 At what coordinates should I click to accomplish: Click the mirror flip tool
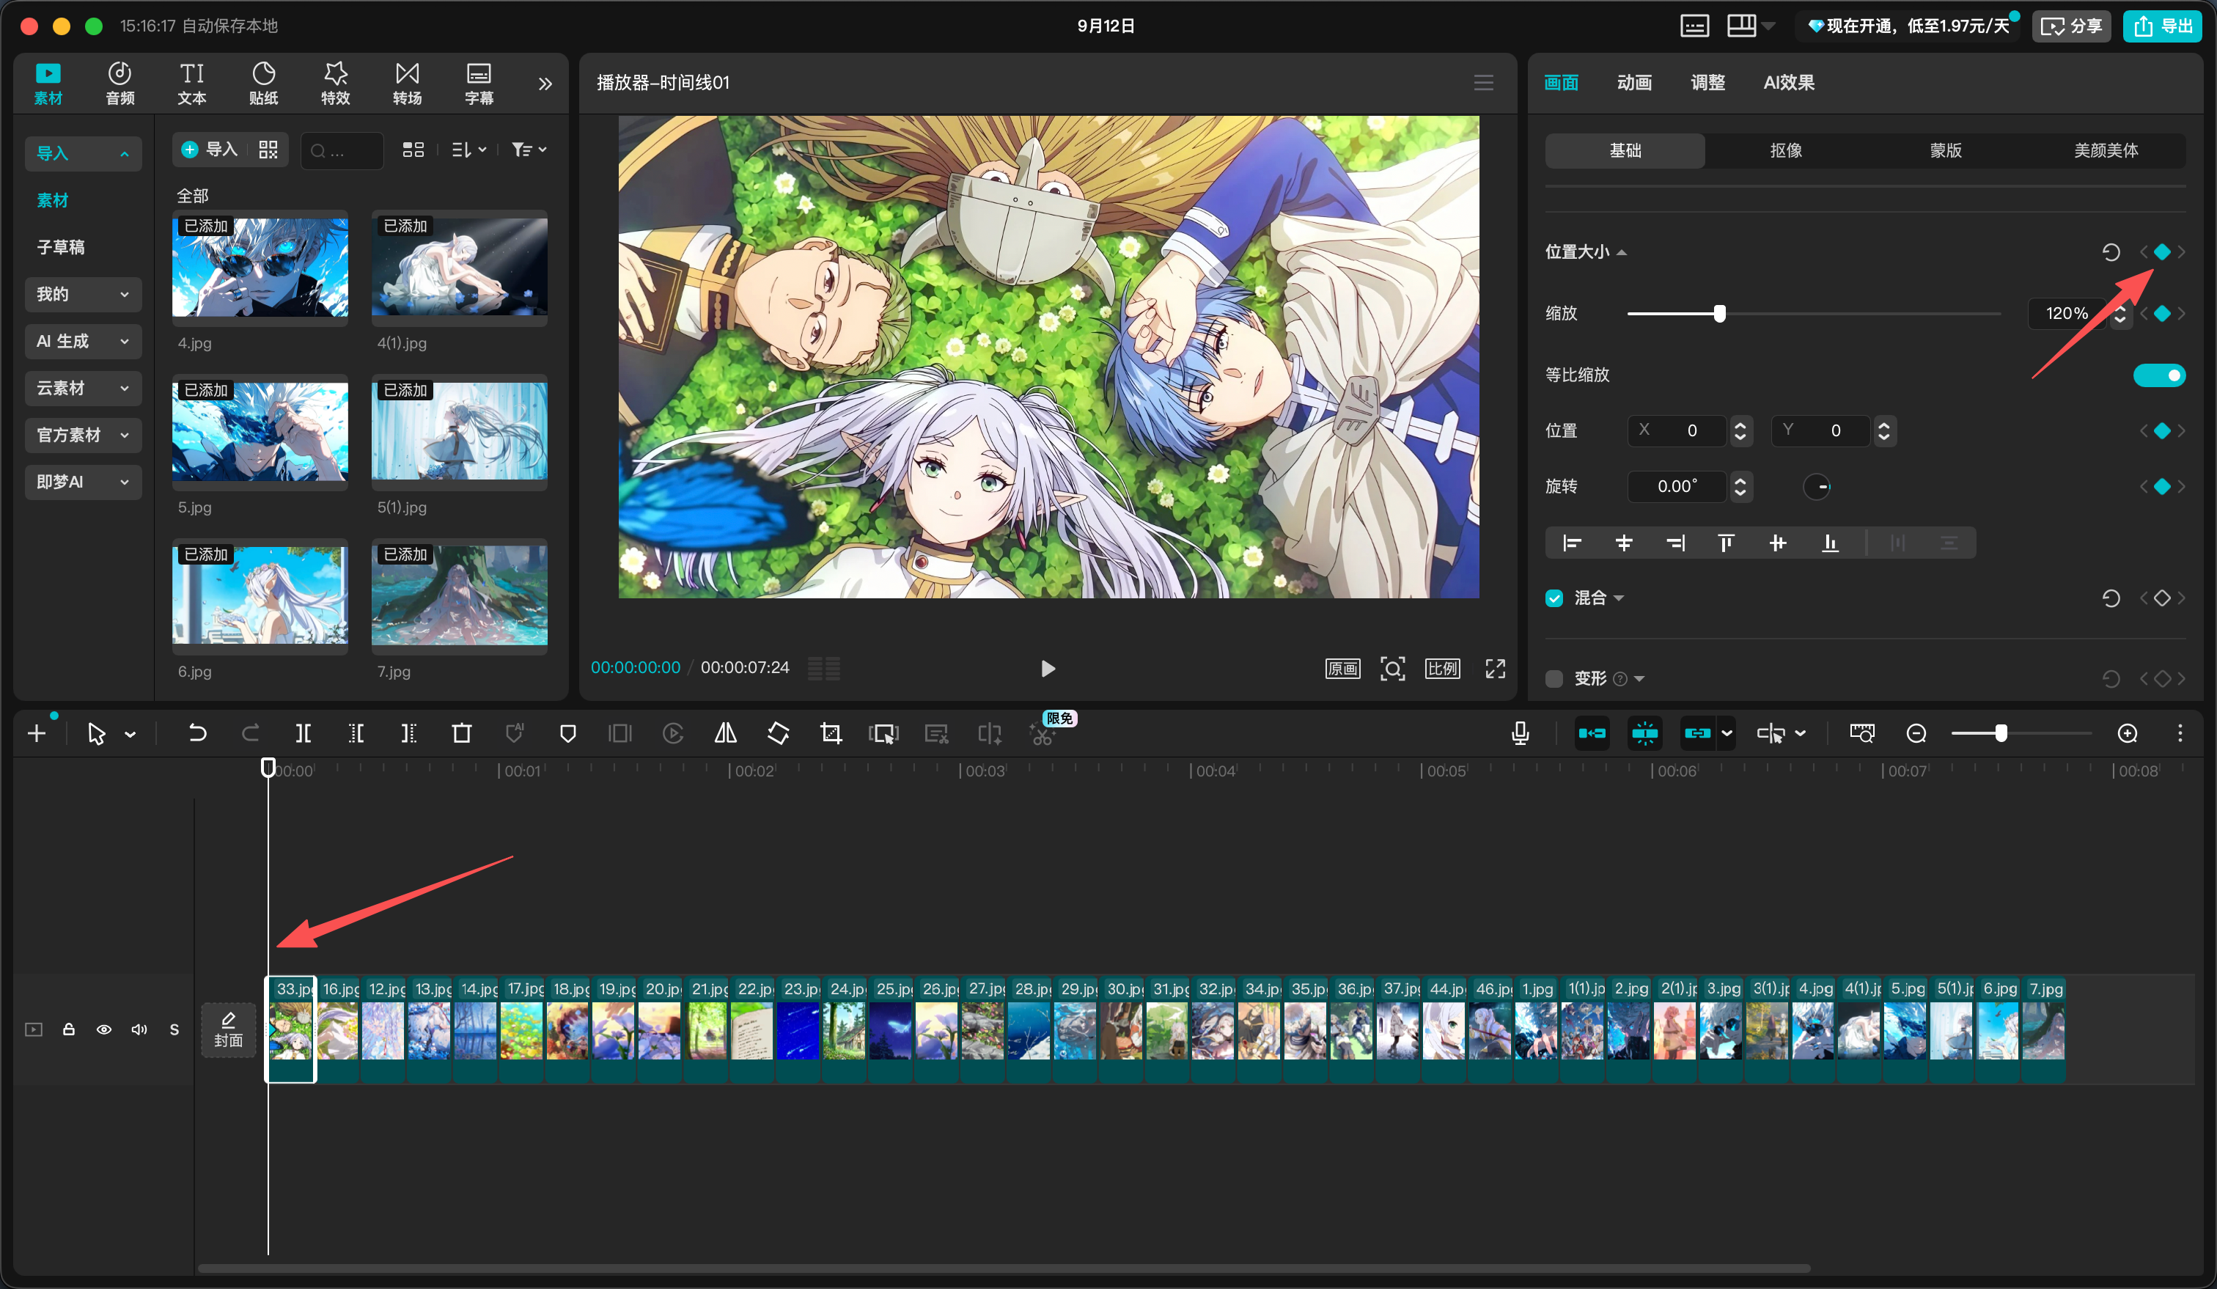click(x=726, y=733)
